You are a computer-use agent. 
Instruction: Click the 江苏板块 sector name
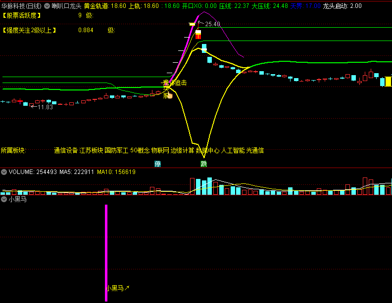click(91, 150)
